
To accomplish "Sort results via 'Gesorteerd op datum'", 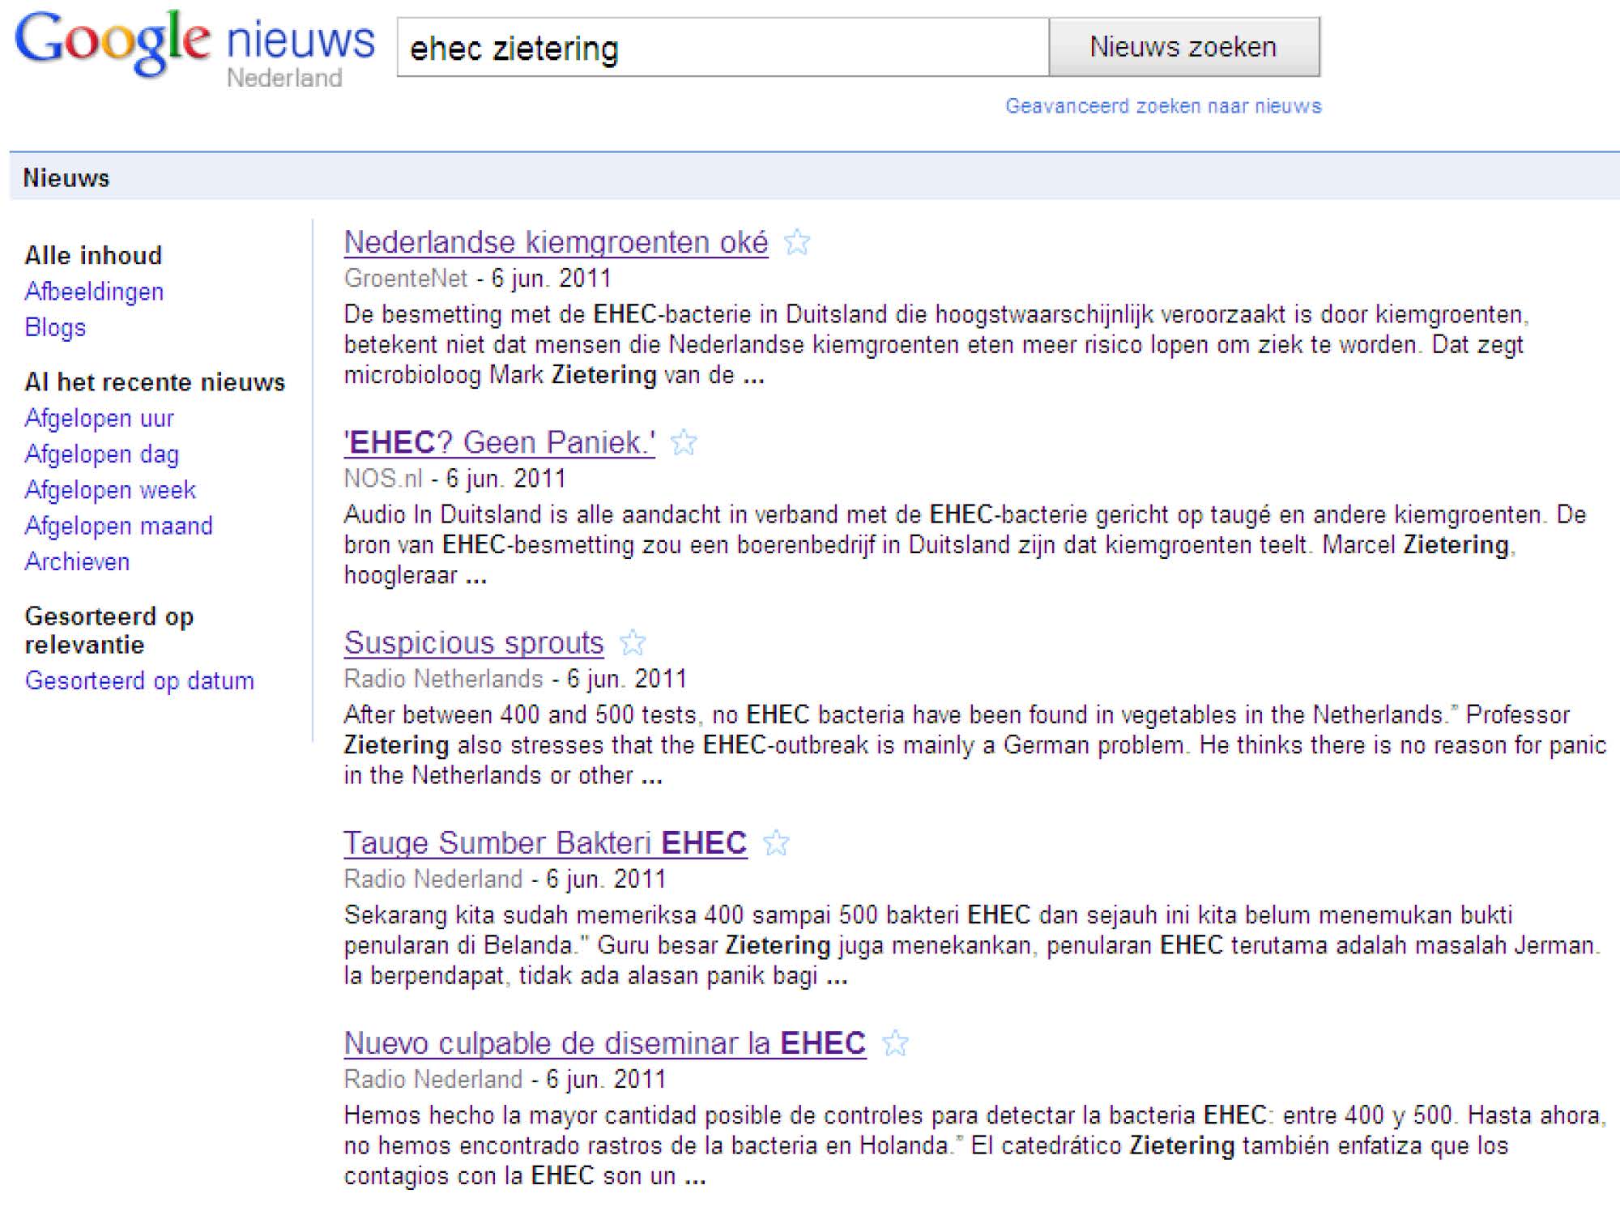I will (x=139, y=680).
